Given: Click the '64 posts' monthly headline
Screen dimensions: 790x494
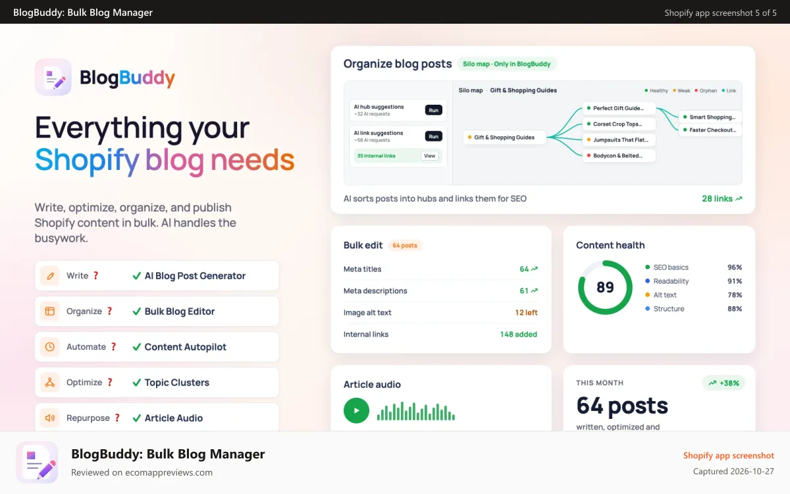Looking at the screenshot, I should (x=622, y=406).
